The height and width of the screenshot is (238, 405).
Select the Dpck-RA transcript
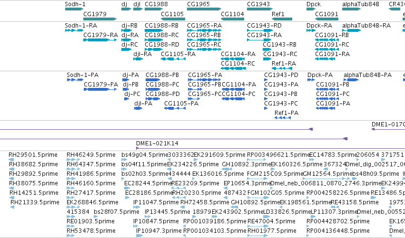point(311,30)
